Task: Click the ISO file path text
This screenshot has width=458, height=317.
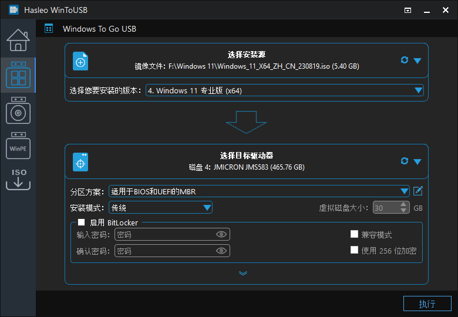Action: [x=247, y=66]
